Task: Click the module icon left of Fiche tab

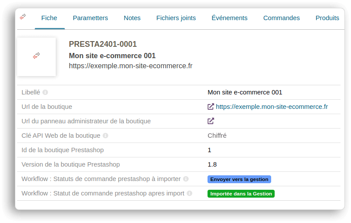Action: coord(23,17)
